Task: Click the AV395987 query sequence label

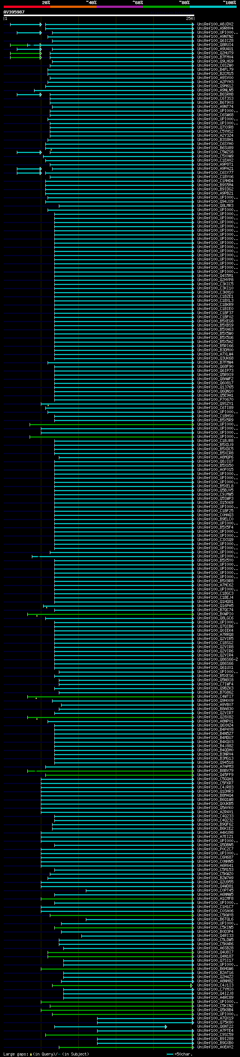Action: 14,12
